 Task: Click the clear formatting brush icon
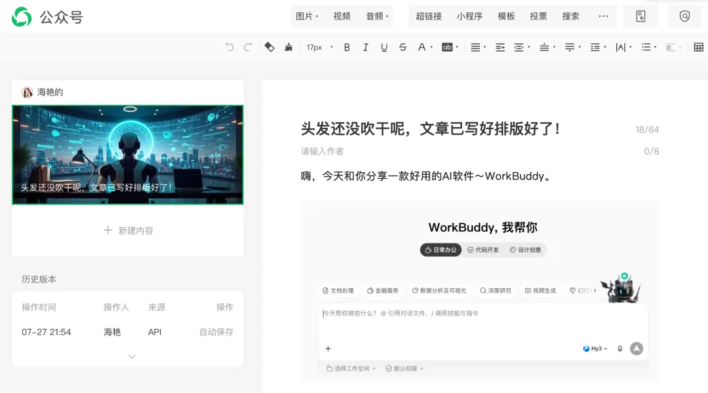[288, 47]
